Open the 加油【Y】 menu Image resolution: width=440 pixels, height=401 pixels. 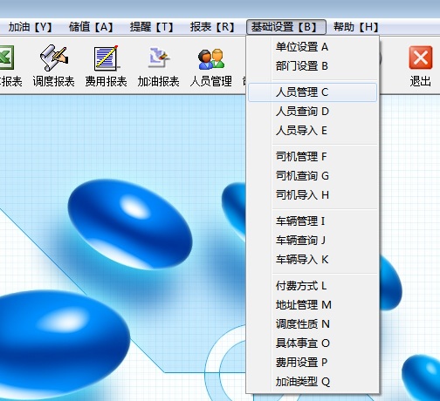(x=30, y=27)
